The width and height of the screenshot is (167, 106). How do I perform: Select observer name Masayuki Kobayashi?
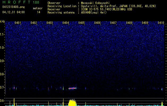pos(95,3)
